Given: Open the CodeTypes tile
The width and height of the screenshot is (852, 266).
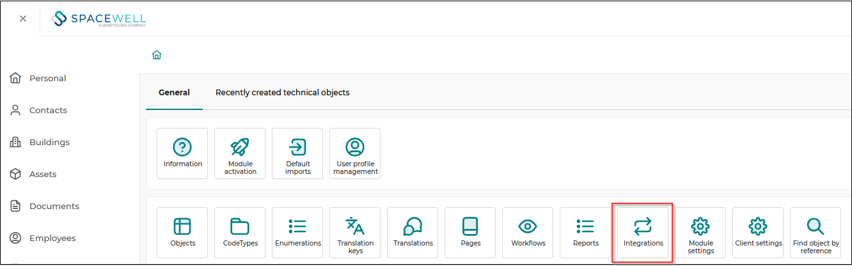Looking at the screenshot, I should 240,233.
